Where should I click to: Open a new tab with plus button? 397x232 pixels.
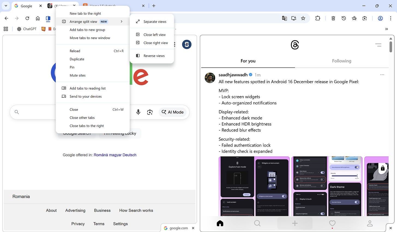coord(154,6)
